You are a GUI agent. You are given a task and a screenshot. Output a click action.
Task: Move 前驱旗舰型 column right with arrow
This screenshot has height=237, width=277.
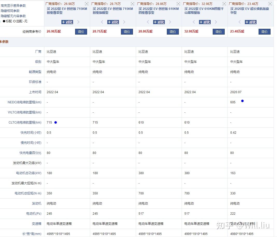[x=124, y=22]
